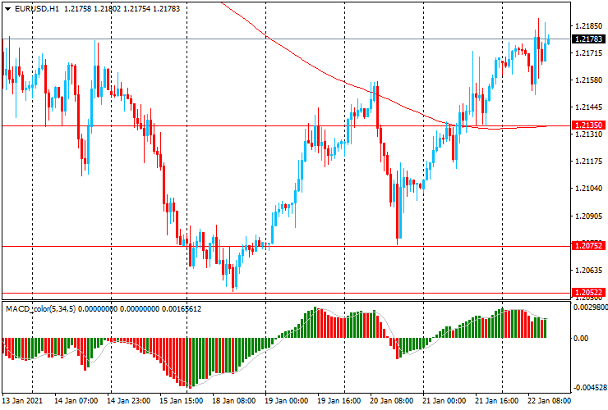Click the MACD value 0.00165612 in indicator header
The width and height of the screenshot is (608, 410).
click(x=181, y=309)
